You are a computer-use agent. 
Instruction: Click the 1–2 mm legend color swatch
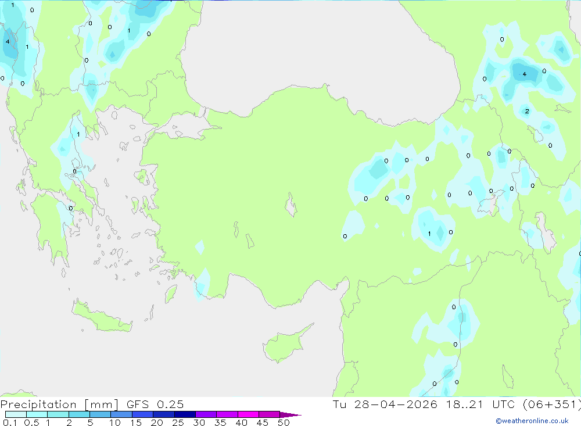(58, 414)
